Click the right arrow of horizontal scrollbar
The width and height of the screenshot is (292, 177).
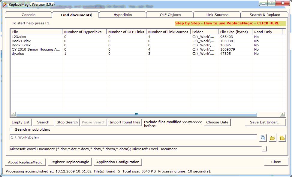tap(282, 114)
